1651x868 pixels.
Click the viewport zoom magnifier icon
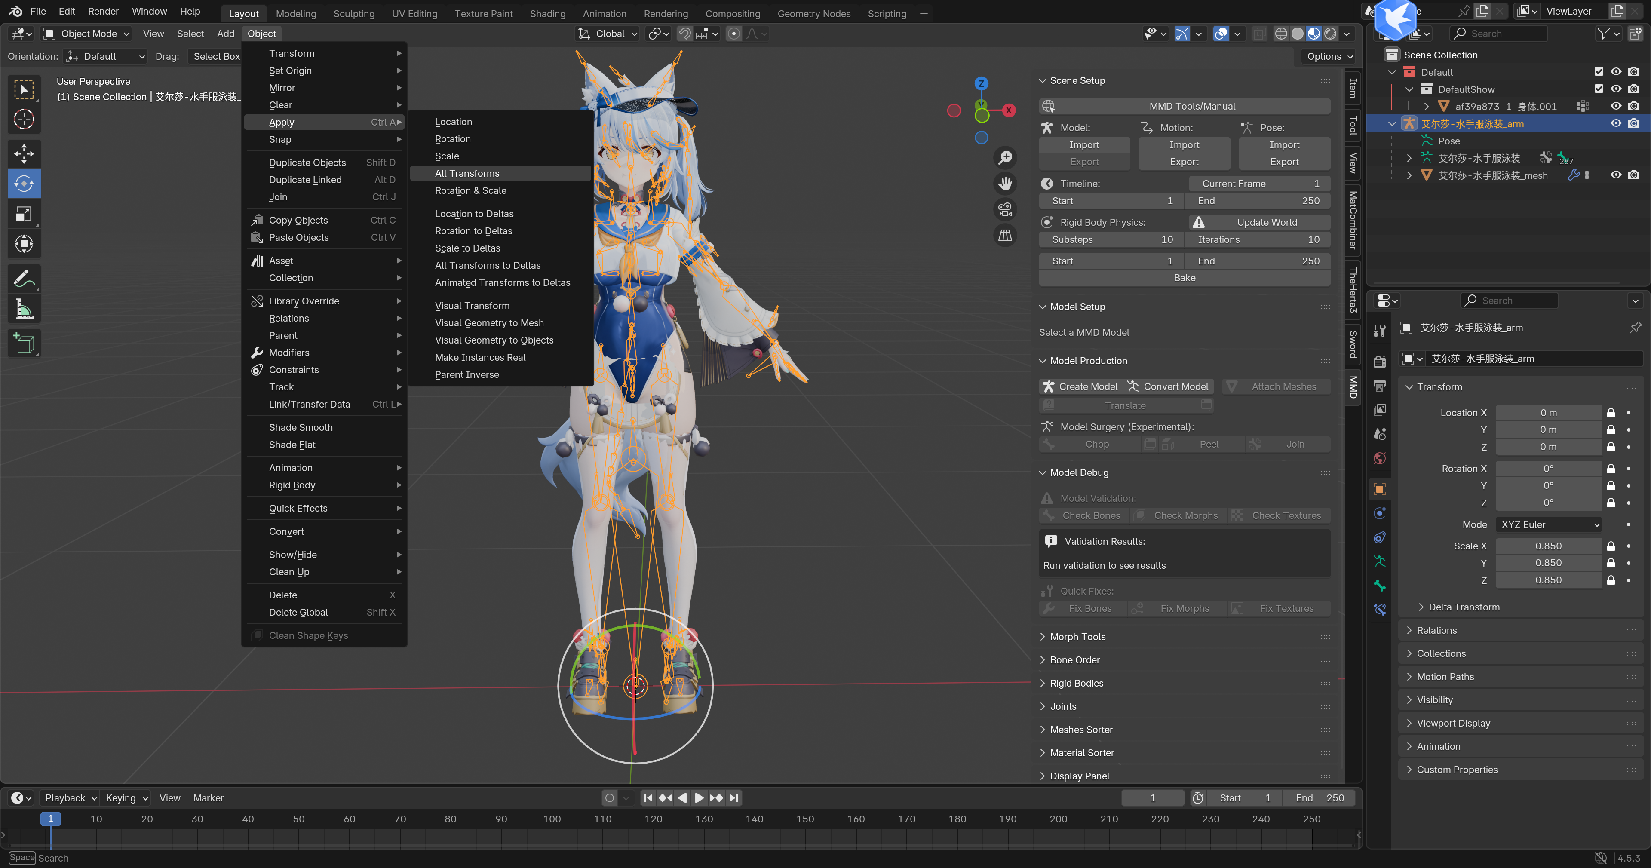[1005, 157]
